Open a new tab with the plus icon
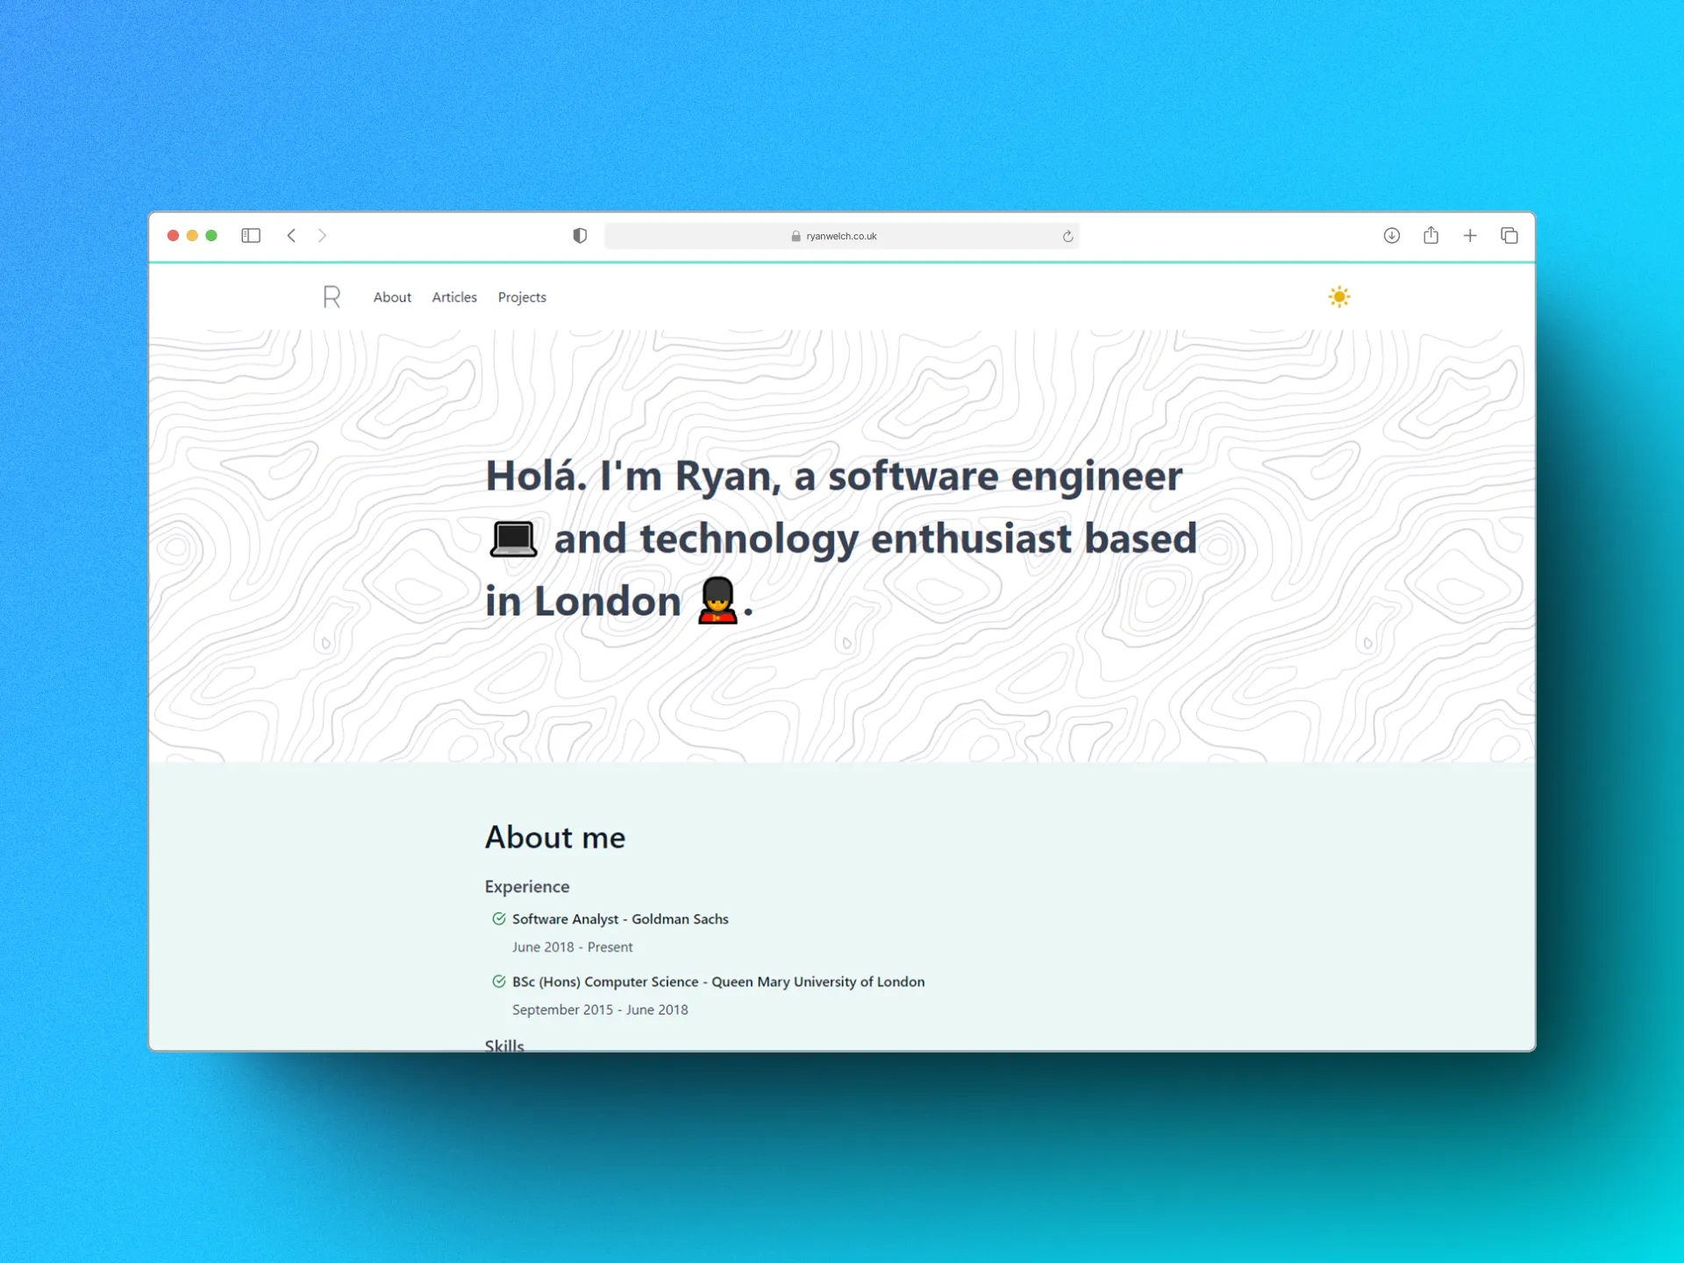This screenshot has width=1684, height=1263. point(1471,236)
